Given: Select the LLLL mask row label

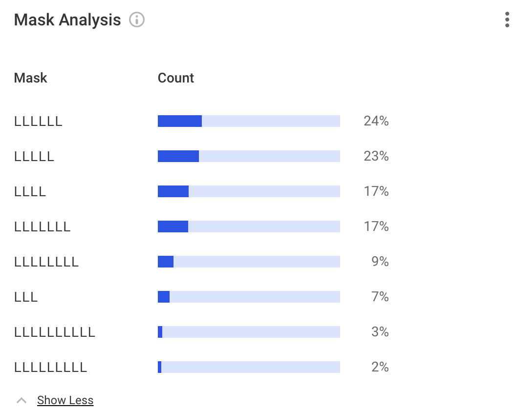Looking at the screenshot, I should click(30, 191).
